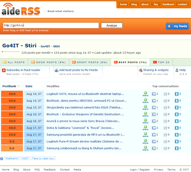
Task: Click the home icon in my feeds button
Action: 169,26
